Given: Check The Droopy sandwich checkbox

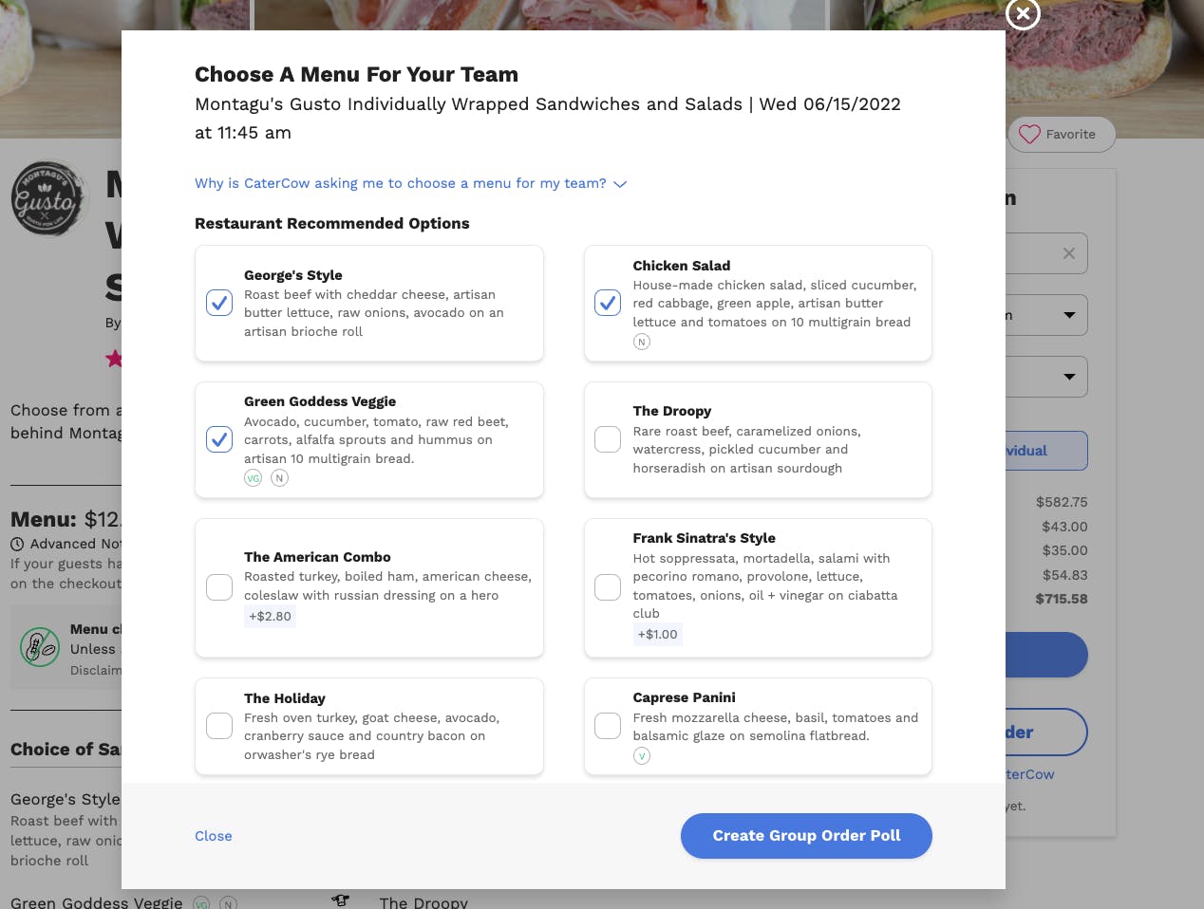Looking at the screenshot, I should [x=608, y=439].
